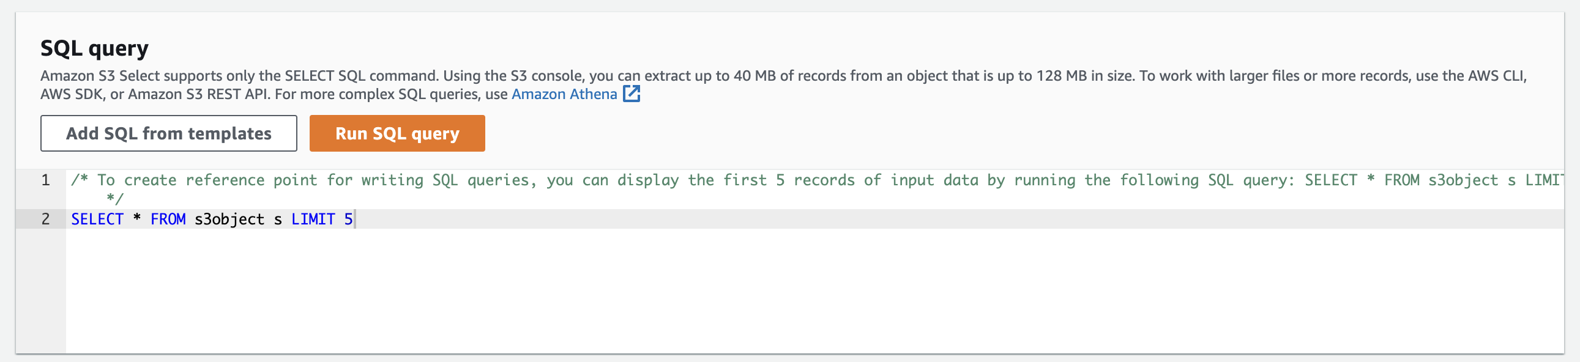Viewport: 1580px width, 362px height.
Task: Click the empty editor area below line 2
Action: 814,291
